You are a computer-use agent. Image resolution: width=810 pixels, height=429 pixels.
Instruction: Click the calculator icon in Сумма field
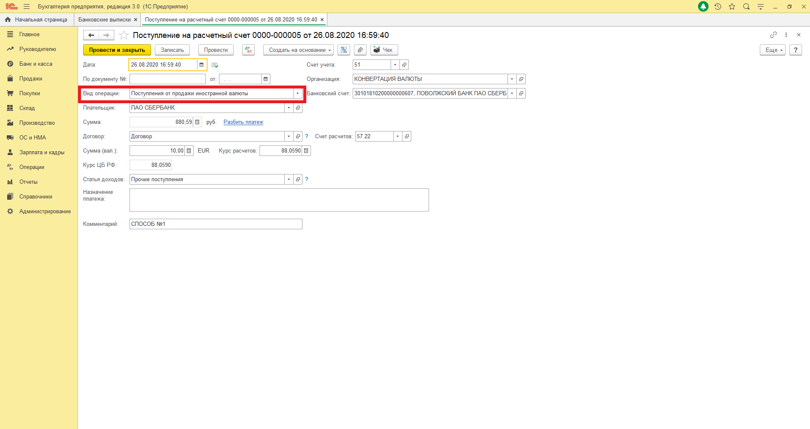[x=197, y=122]
